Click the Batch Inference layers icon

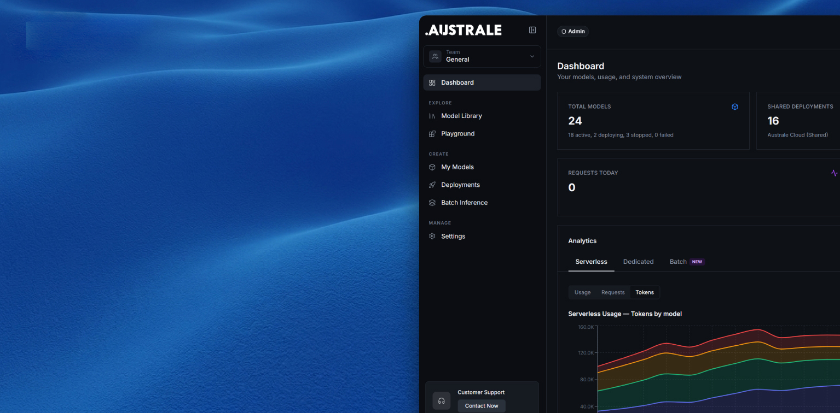point(432,203)
